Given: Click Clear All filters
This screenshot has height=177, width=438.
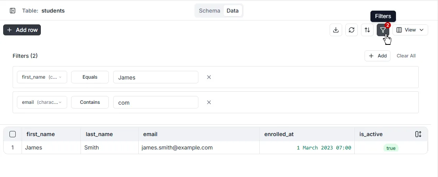Looking at the screenshot, I should coord(406,56).
